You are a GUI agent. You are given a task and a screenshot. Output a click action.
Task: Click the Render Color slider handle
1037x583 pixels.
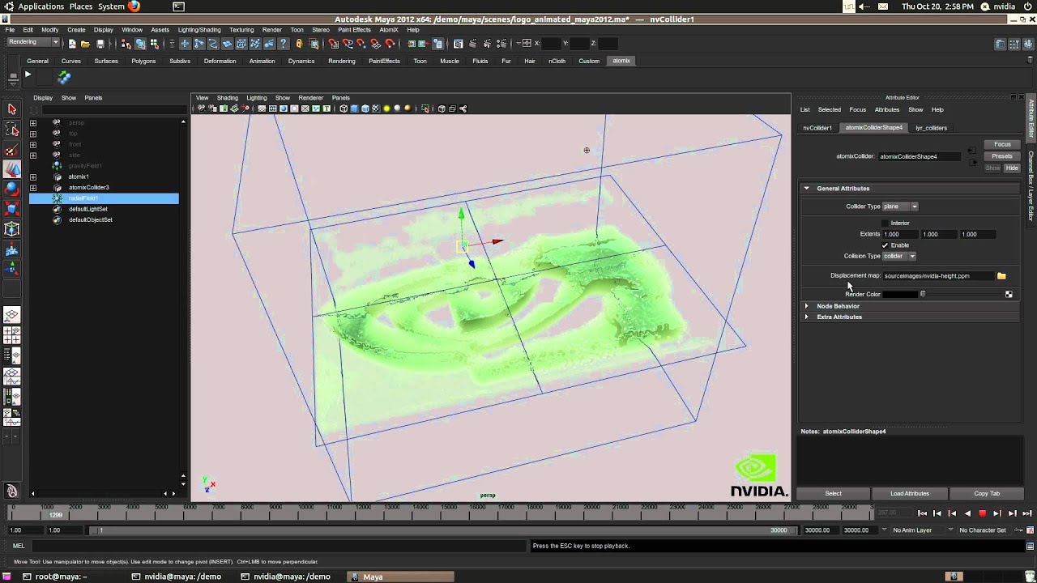tap(923, 295)
